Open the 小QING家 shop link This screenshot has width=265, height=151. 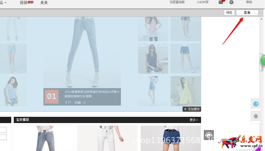point(203,2)
